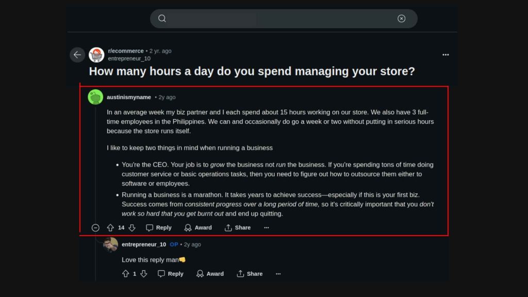
Task: Go back using the arrow button
Action: pos(77,55)
